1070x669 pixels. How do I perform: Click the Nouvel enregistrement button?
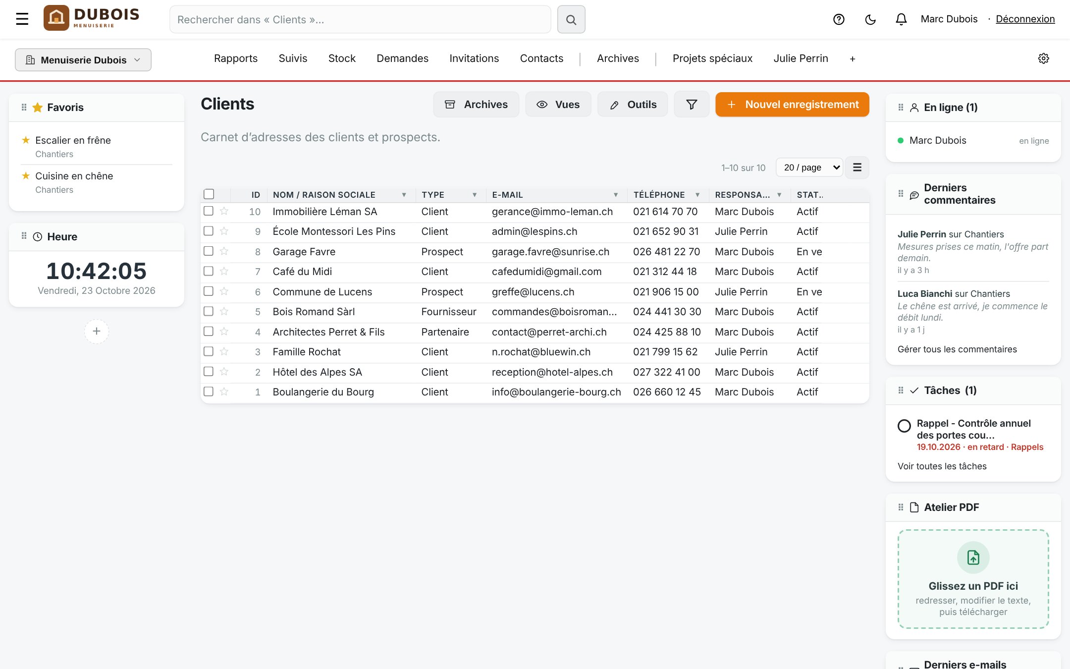pos(792,105)
